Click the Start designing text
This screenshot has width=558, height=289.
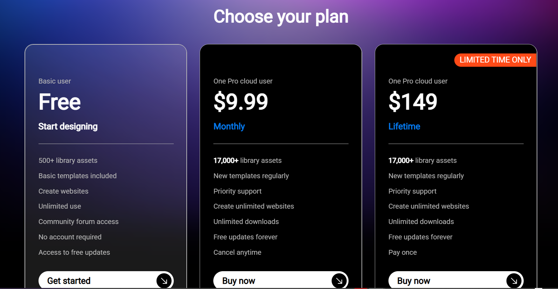pos(68,127)
